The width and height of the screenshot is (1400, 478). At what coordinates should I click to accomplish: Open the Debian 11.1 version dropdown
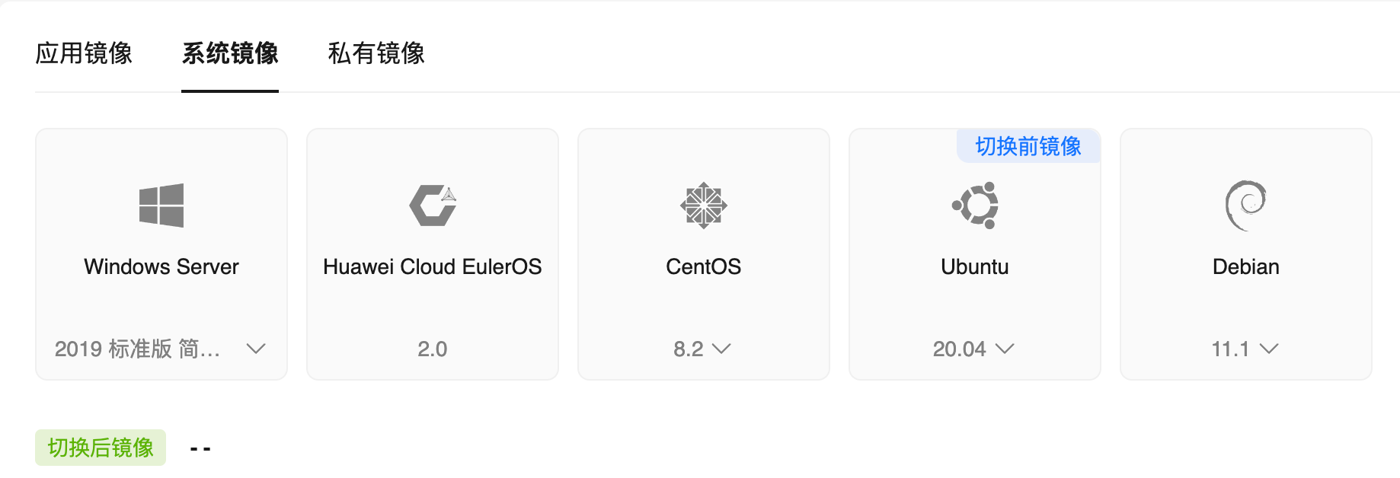click(x=1268, y=349)
